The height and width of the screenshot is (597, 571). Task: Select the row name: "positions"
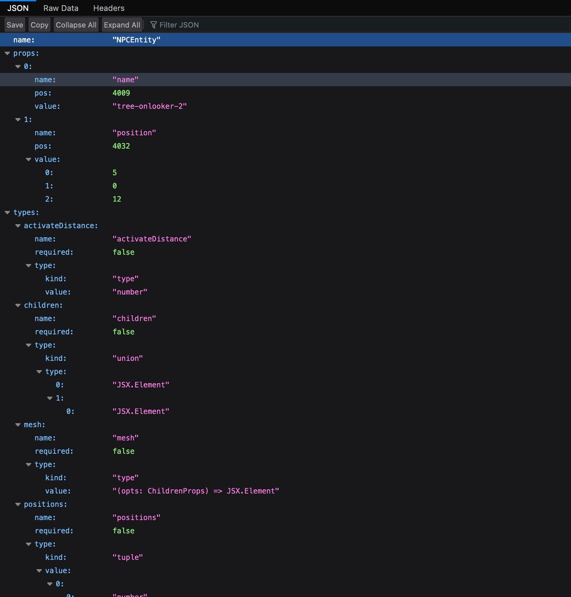pyautogui.click(x=285, y=517)
